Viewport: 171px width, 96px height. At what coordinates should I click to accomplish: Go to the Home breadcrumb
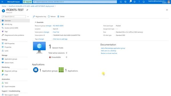coord(4,6)
